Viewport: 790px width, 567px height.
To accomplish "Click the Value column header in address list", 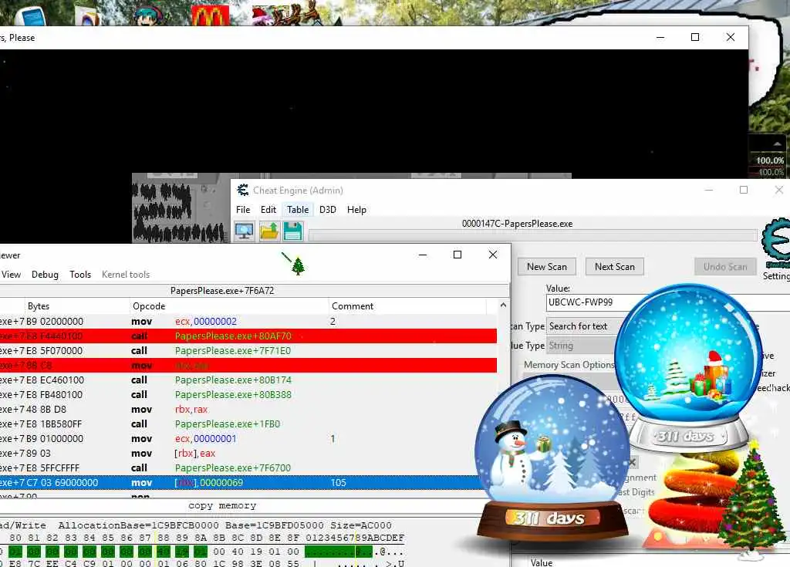I will [541, 562].
